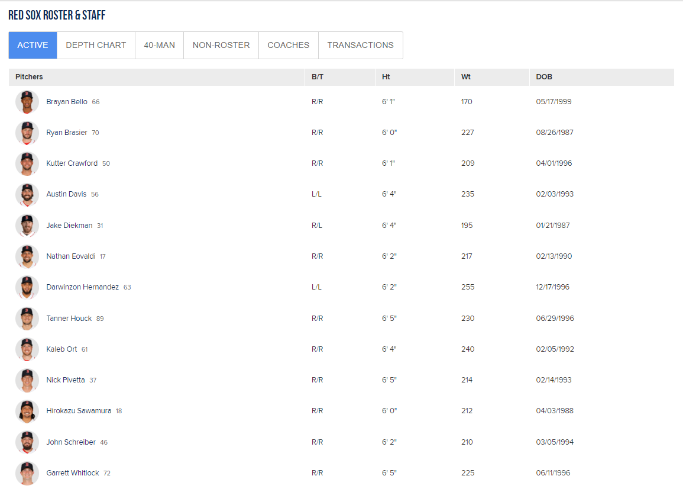Select Brayan Bello's jersey number 66

(x=96, y=102)
